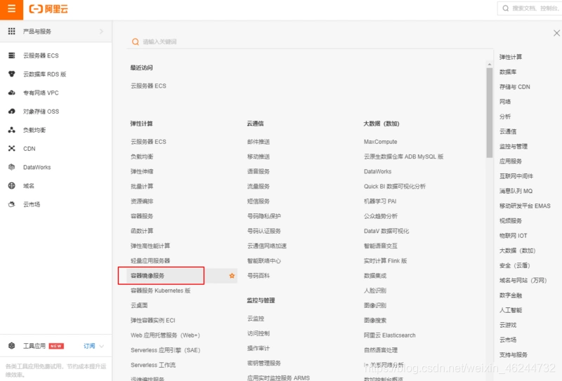
Task: Jump to 监控与管理 in right index
Action: (514, 147)
